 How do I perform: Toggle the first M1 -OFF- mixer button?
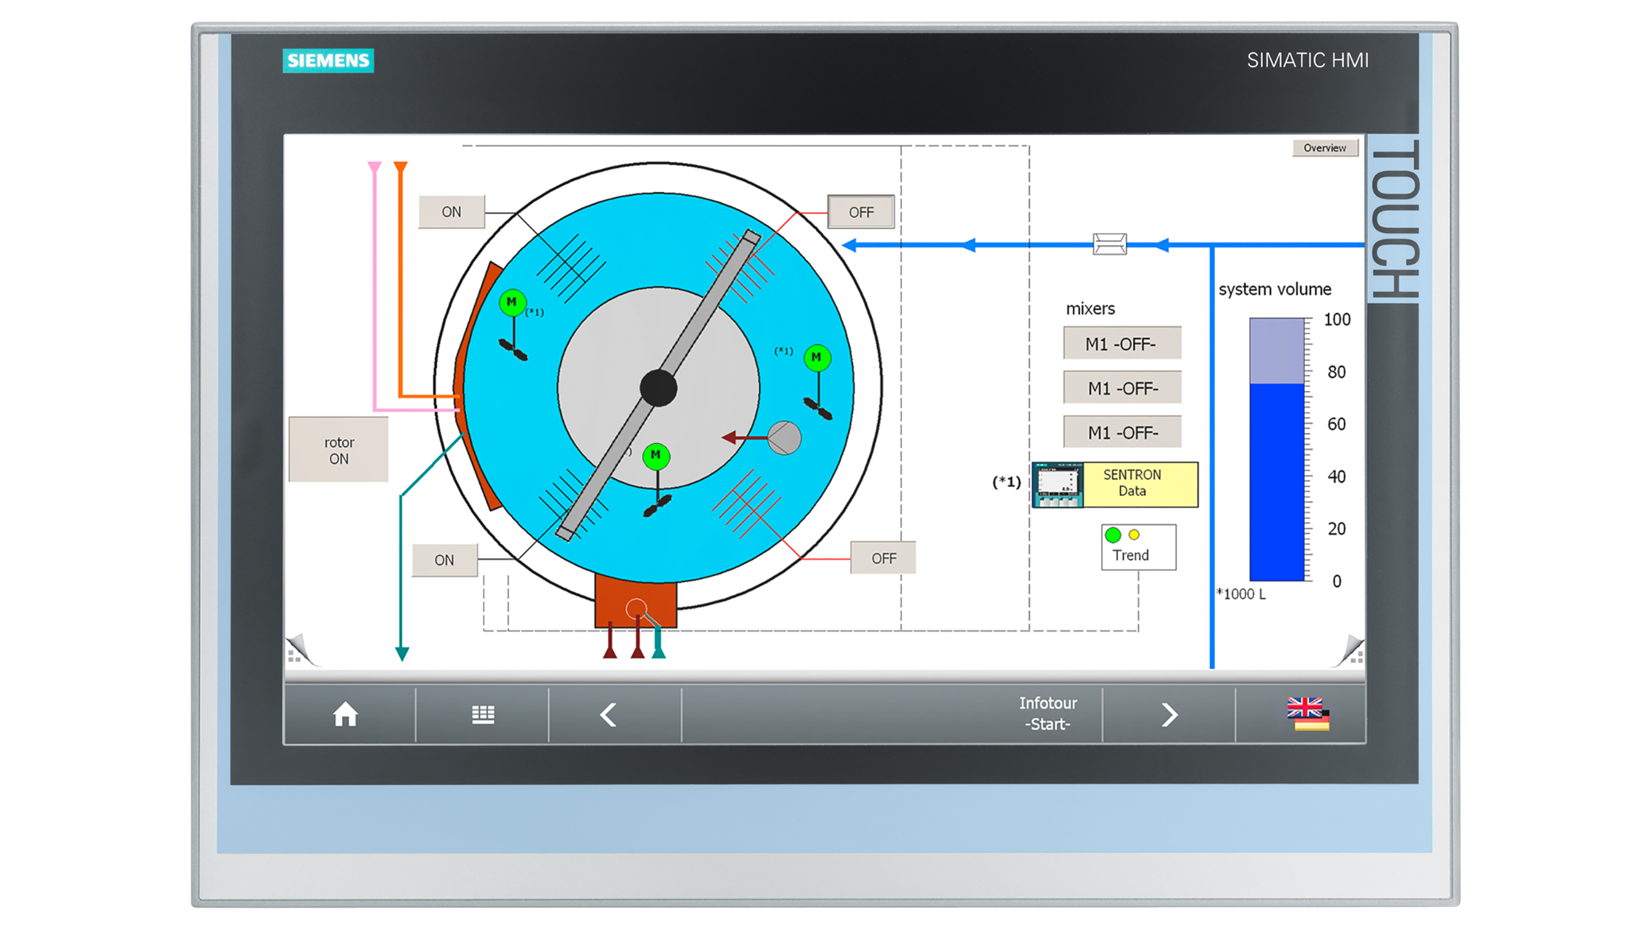[x=1122, y=343]
